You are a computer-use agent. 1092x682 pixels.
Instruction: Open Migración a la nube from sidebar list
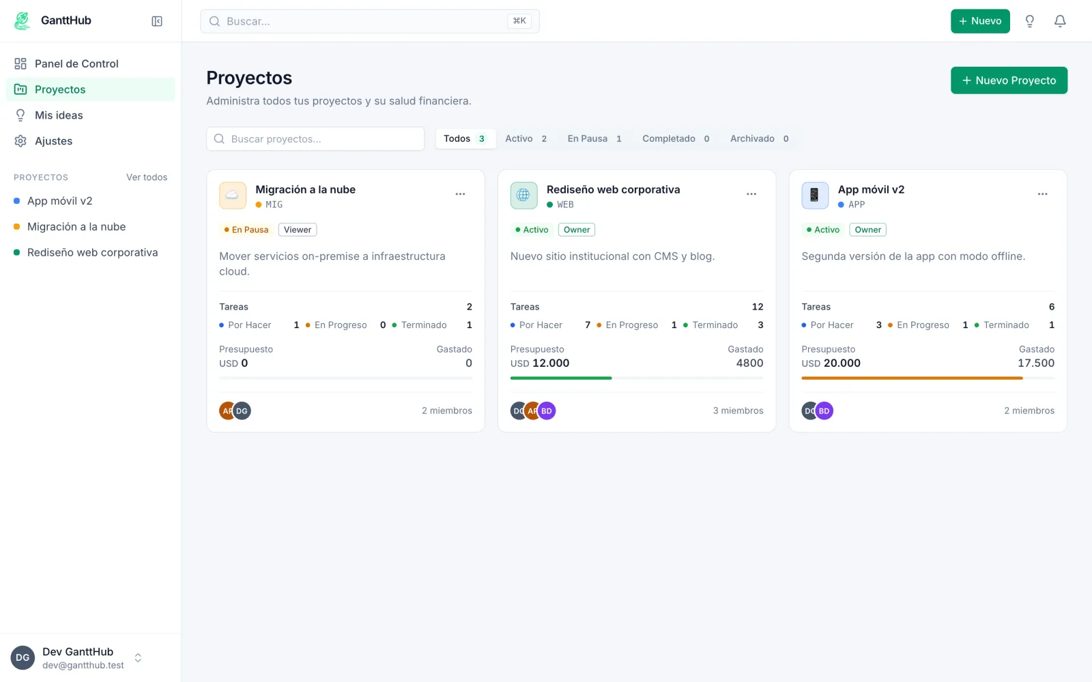[91, 227]
